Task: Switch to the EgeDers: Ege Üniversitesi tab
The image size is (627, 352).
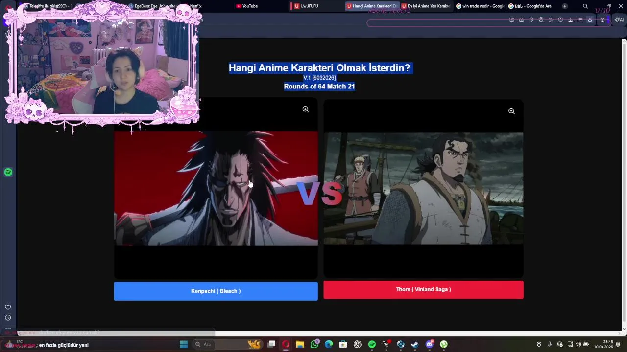Action: click(152, 6)
